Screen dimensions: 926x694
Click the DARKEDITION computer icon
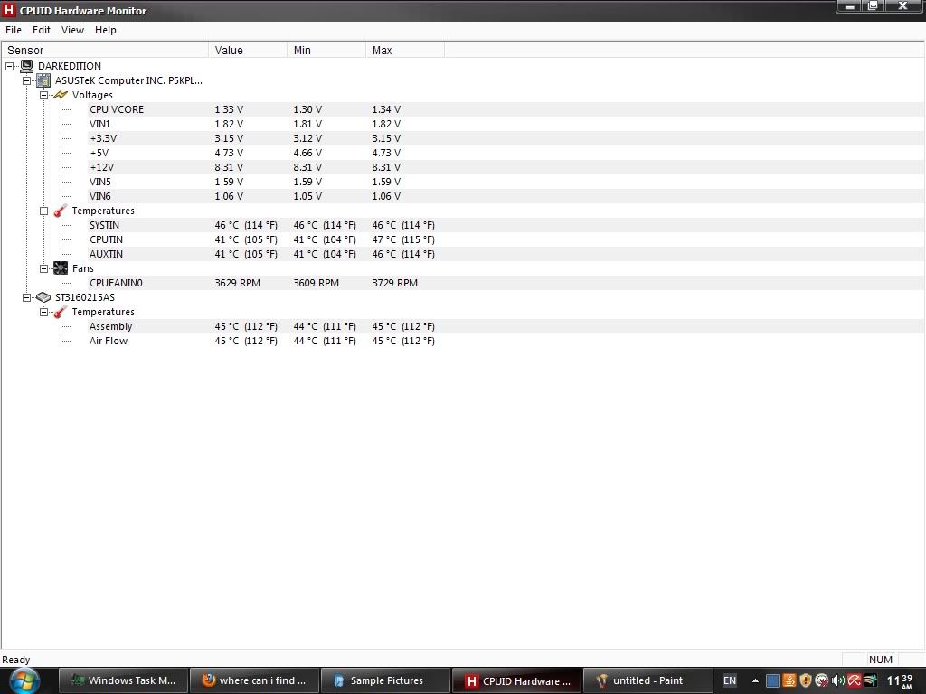pos(26,66)
